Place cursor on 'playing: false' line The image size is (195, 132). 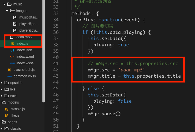112,101
